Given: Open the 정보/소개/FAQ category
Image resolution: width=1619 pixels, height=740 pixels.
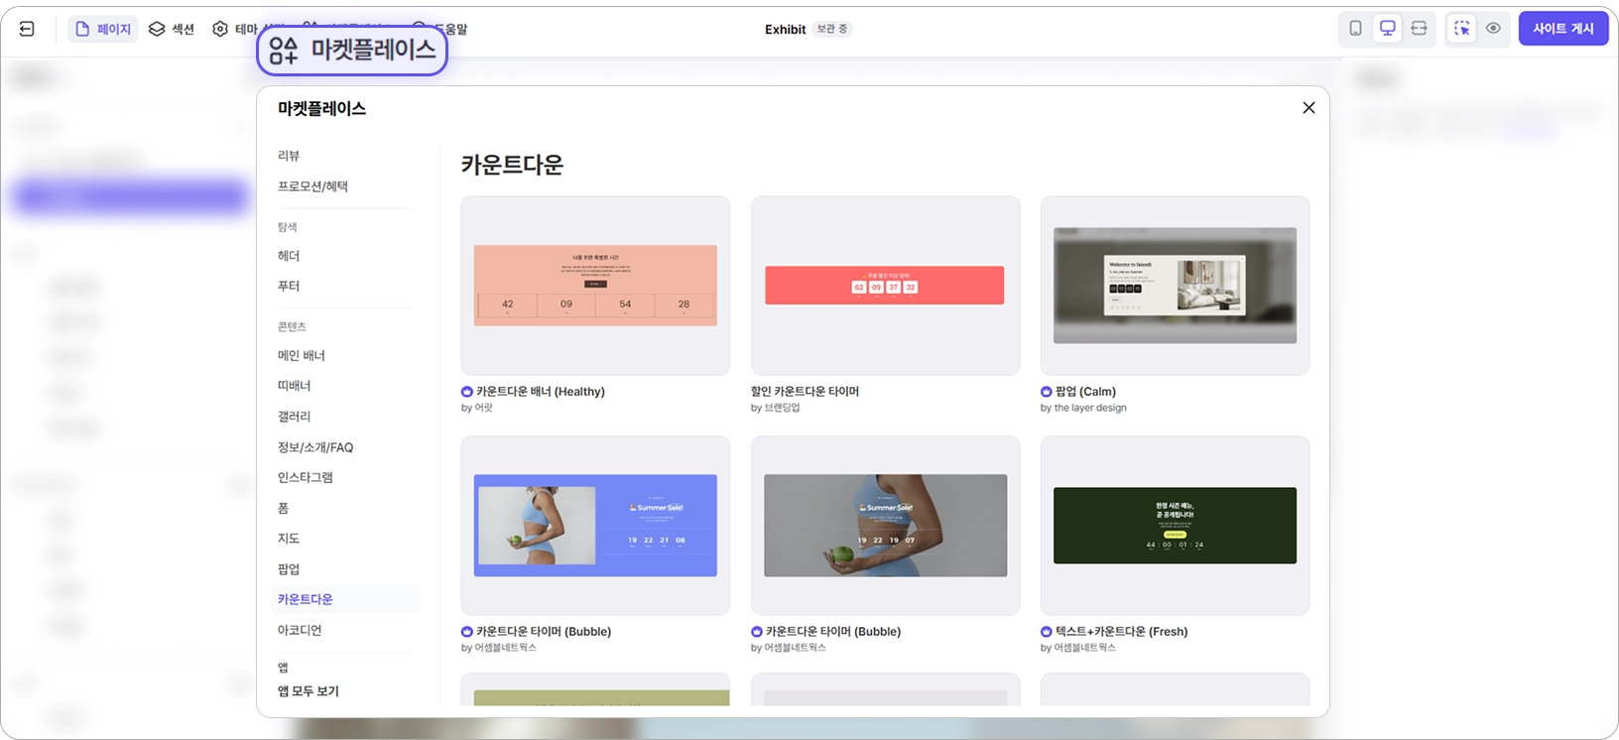Looking at the screenshot, I should click(315, 447).
